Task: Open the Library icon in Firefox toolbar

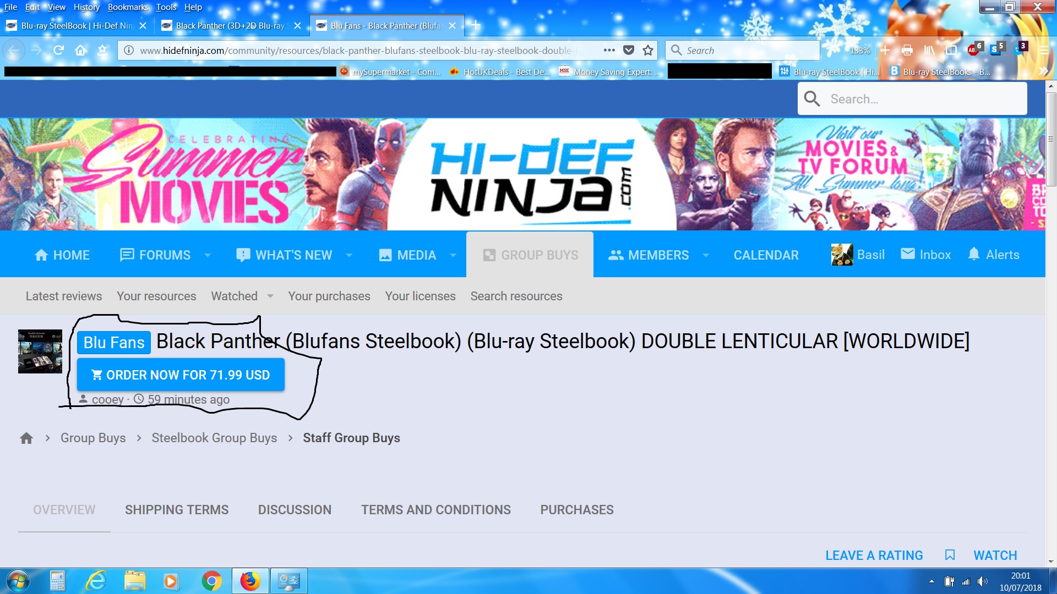Action: tap(929, 51)
